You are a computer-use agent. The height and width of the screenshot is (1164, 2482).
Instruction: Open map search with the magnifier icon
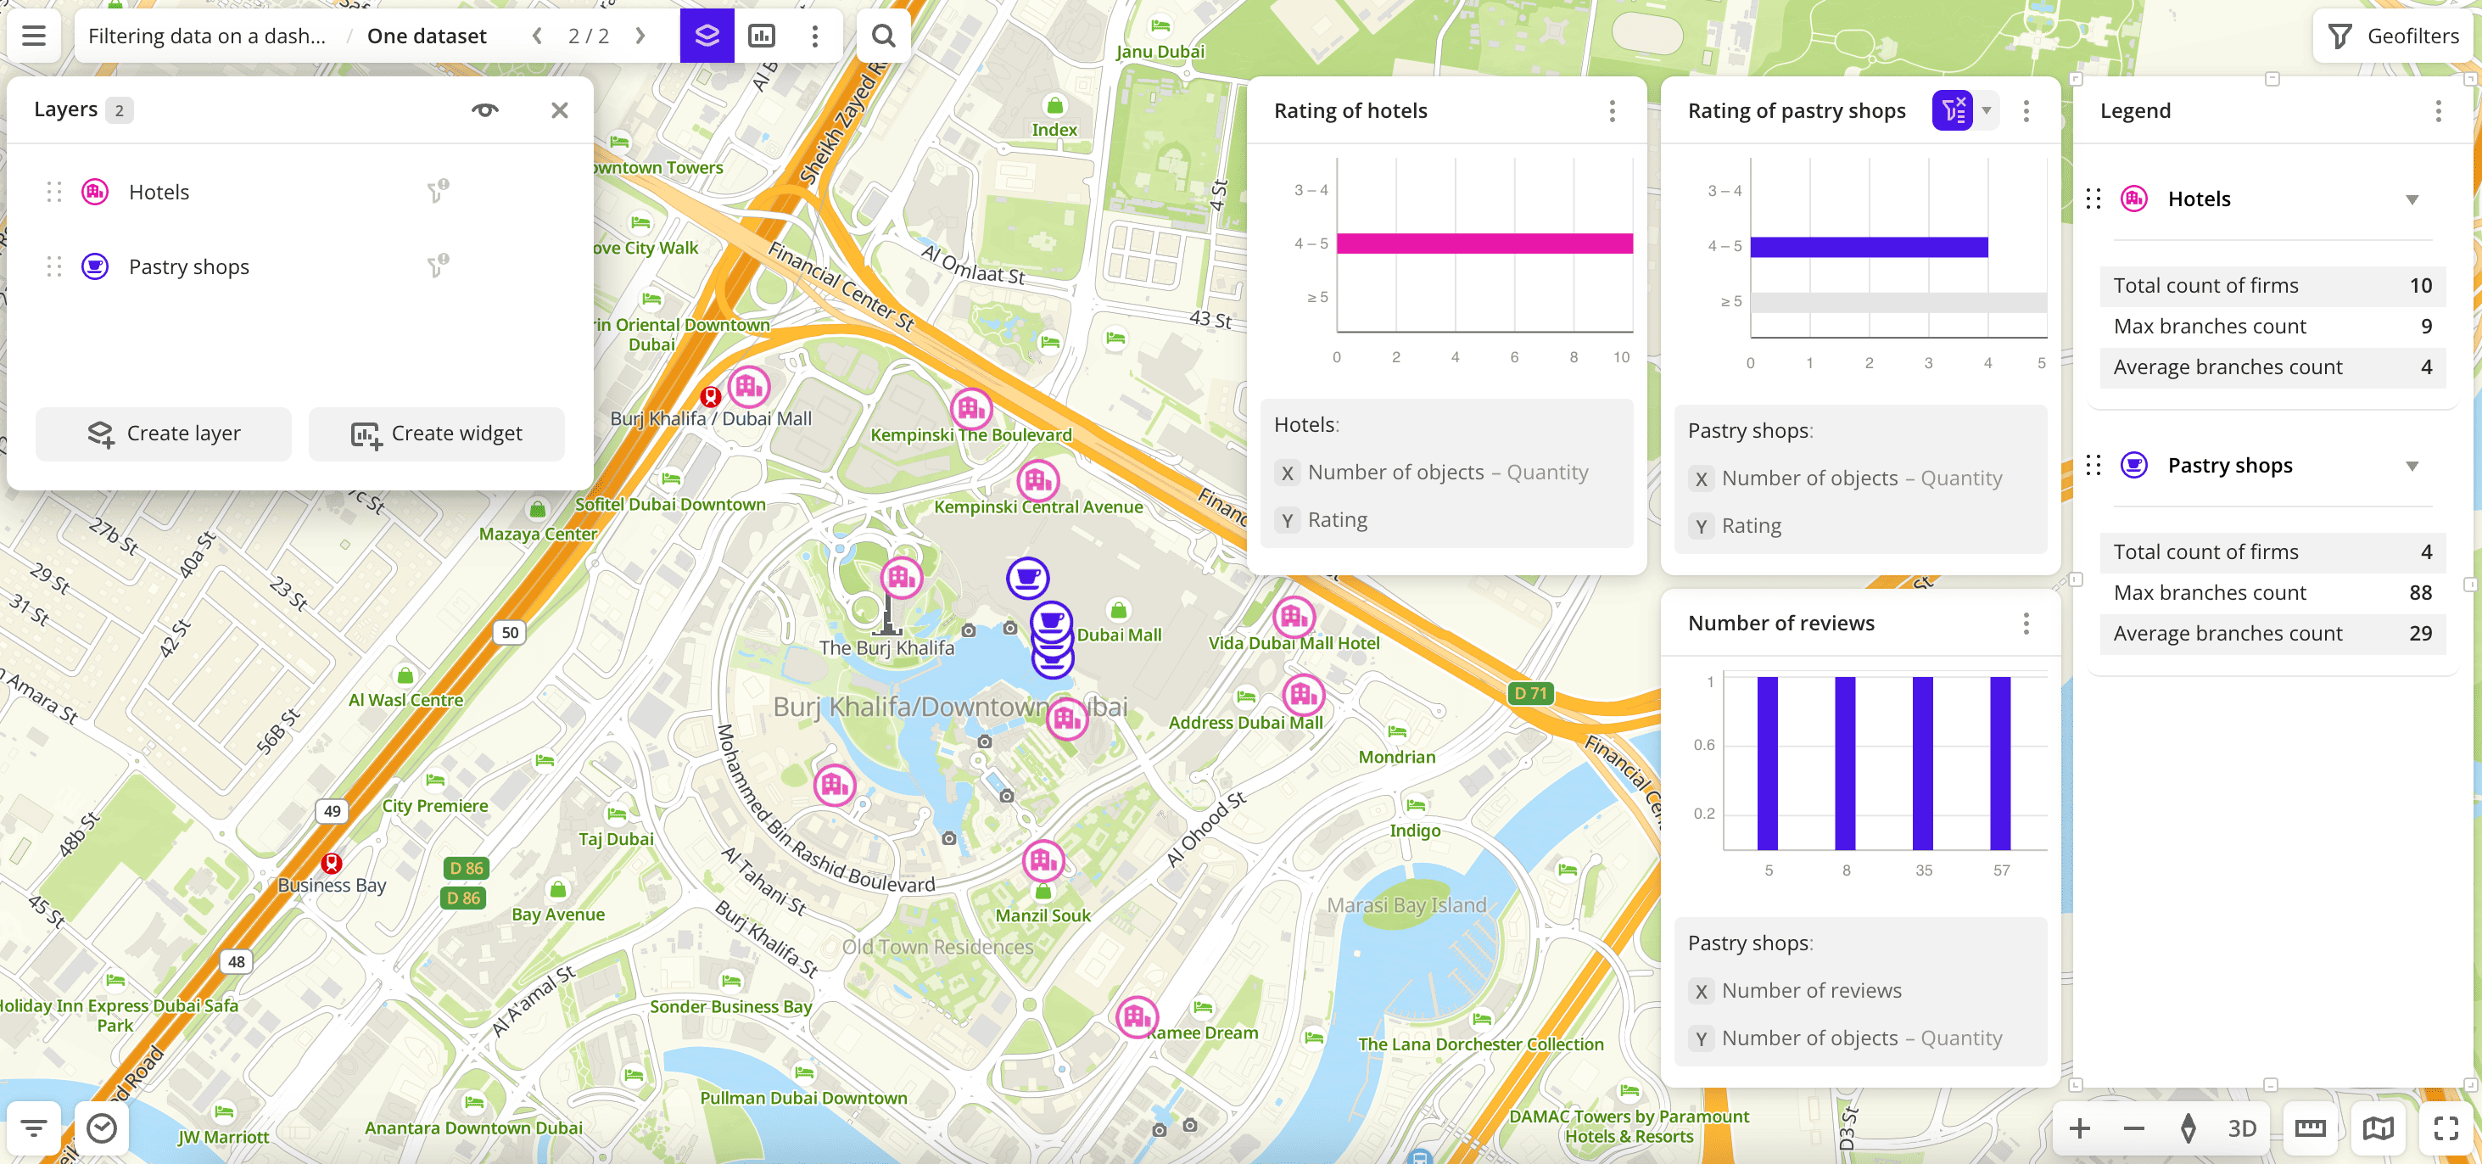coord(884,36)
